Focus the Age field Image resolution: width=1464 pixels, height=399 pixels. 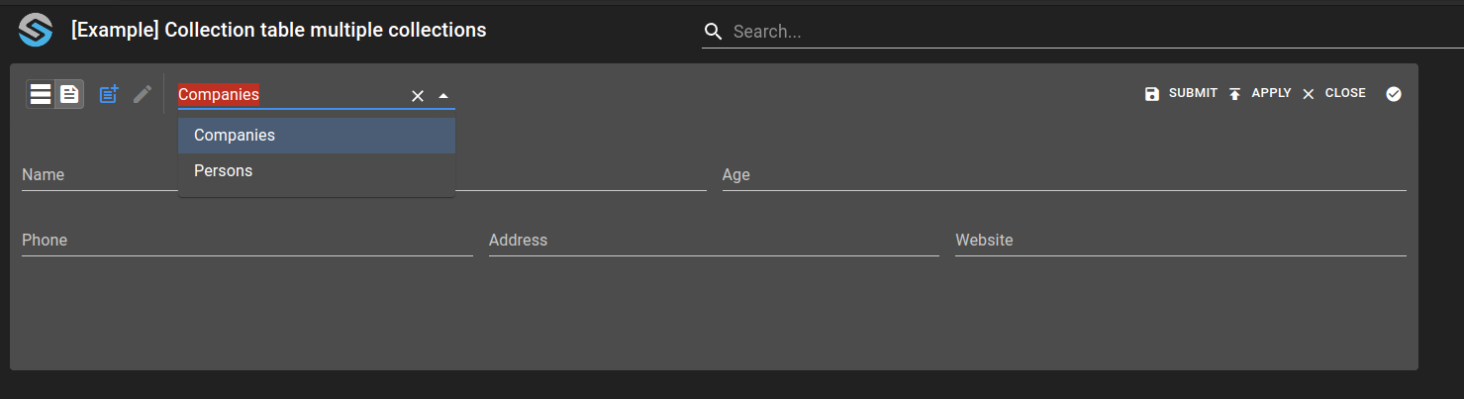[x=1064, y=175]
